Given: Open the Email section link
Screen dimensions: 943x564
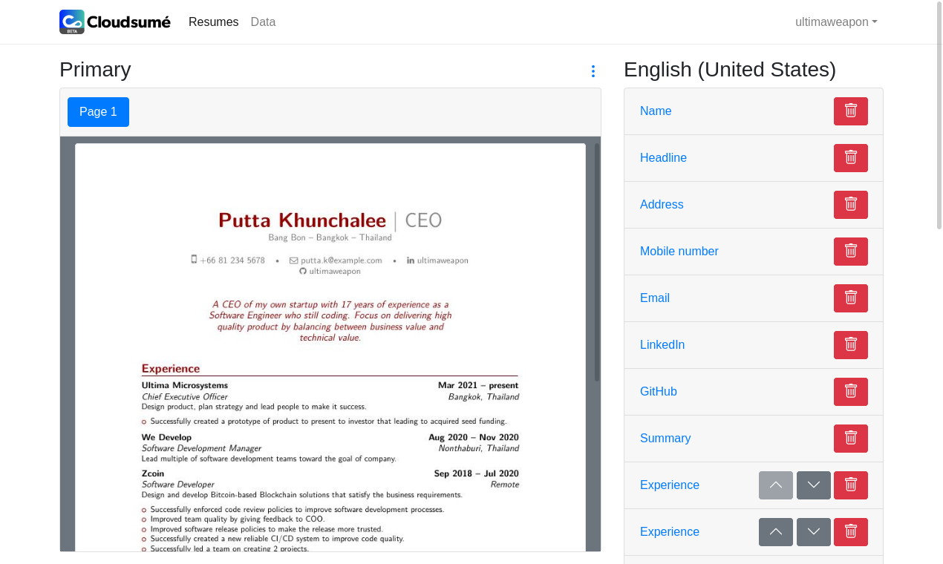Looking at the screenshot, I should click(x=655, y=298).
